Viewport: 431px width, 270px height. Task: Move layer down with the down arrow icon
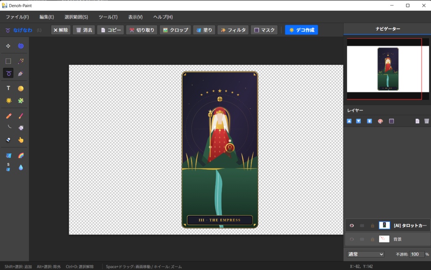coord(359,121)
